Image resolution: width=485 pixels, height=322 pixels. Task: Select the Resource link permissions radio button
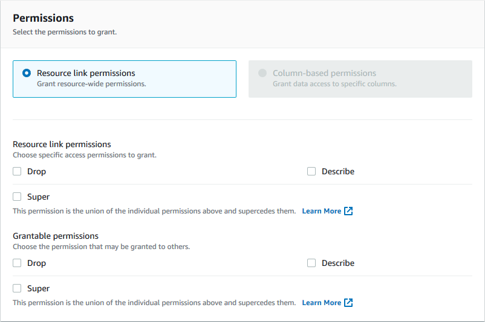tap(27, 73)
